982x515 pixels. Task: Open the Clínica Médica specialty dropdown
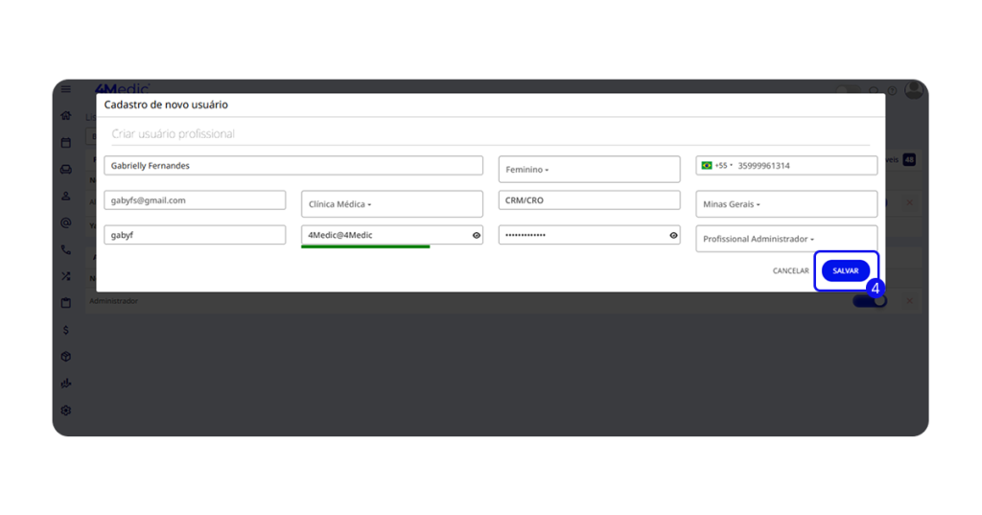tap(391, 204)
